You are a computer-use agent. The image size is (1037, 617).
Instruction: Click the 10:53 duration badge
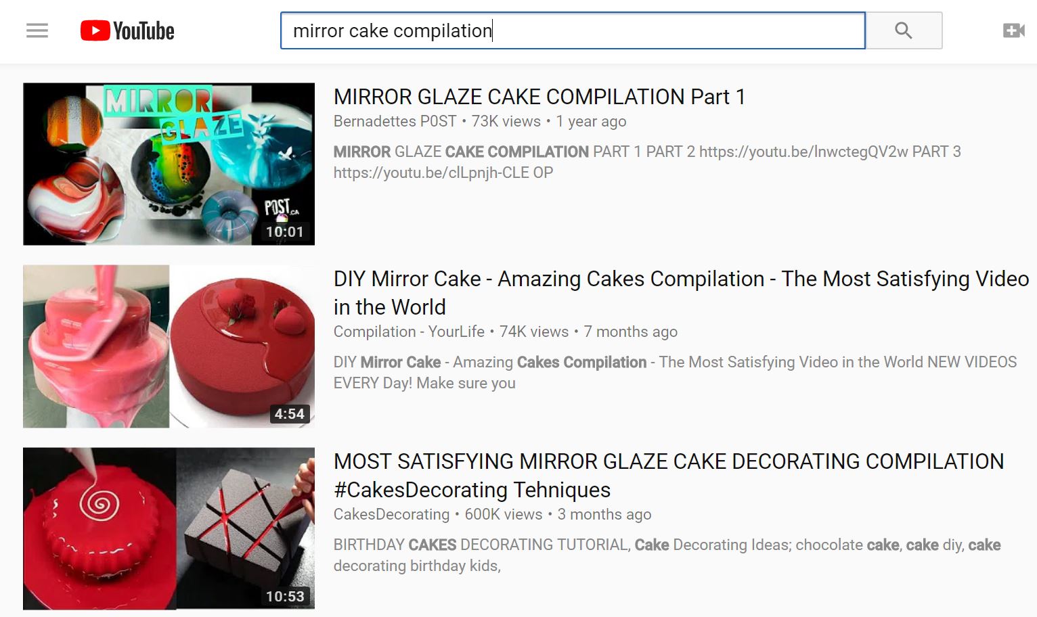click(x=284, y=597)
